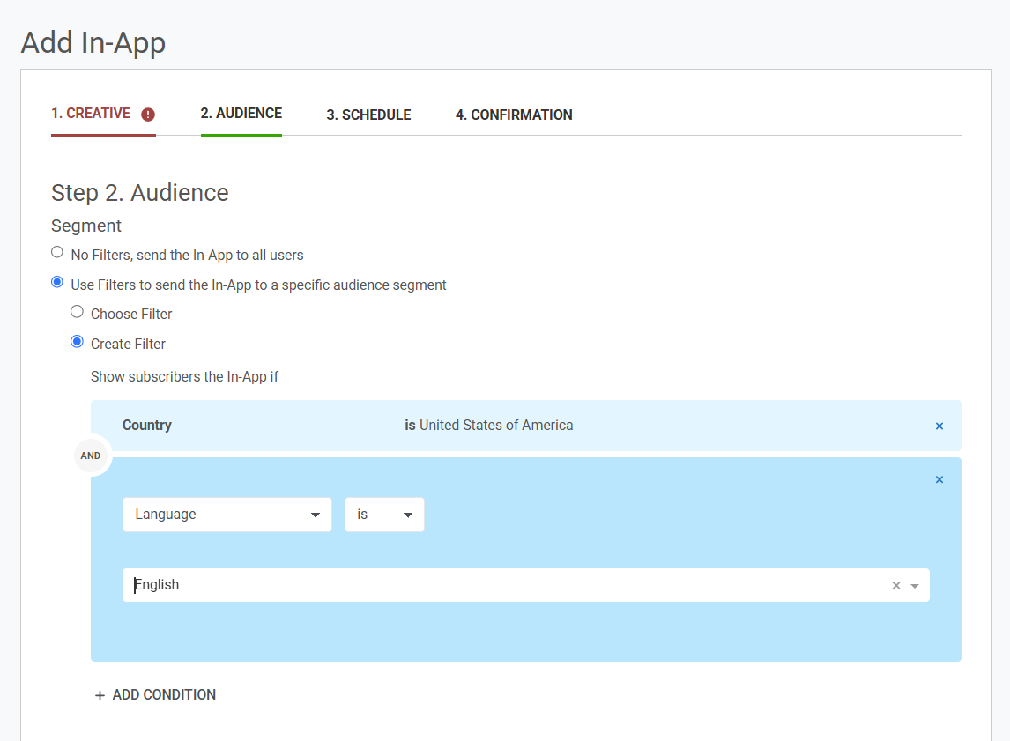Go to the 1. Creative tab

pos(91,114)
